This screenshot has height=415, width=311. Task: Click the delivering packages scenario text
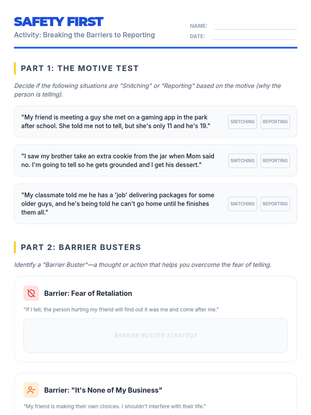point(117,204)
